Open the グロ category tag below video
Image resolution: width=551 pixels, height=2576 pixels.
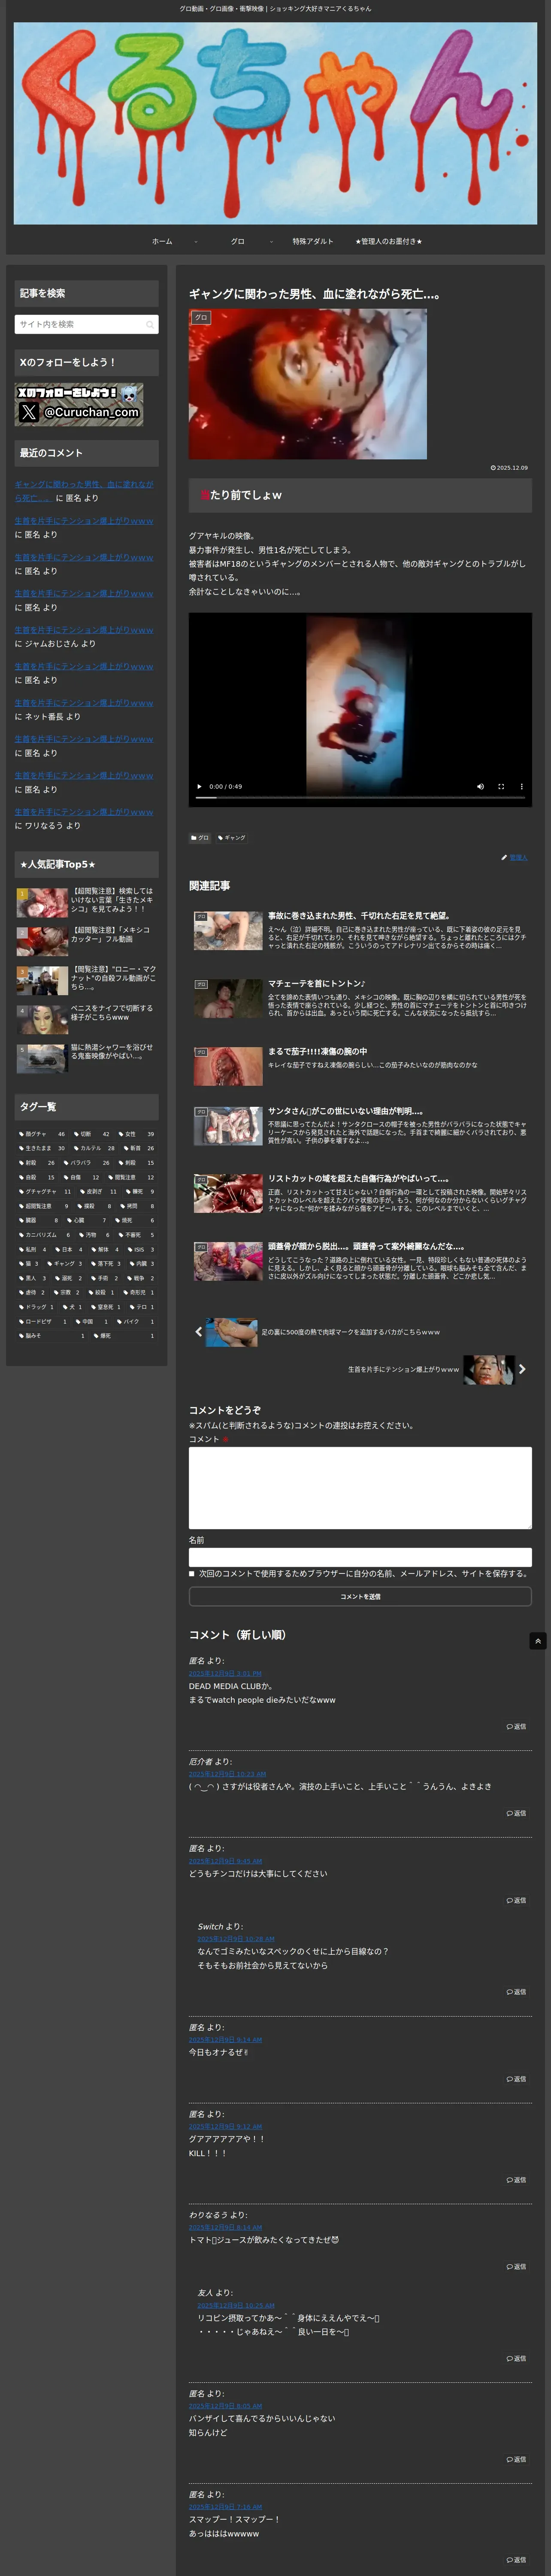click(200, 838)
